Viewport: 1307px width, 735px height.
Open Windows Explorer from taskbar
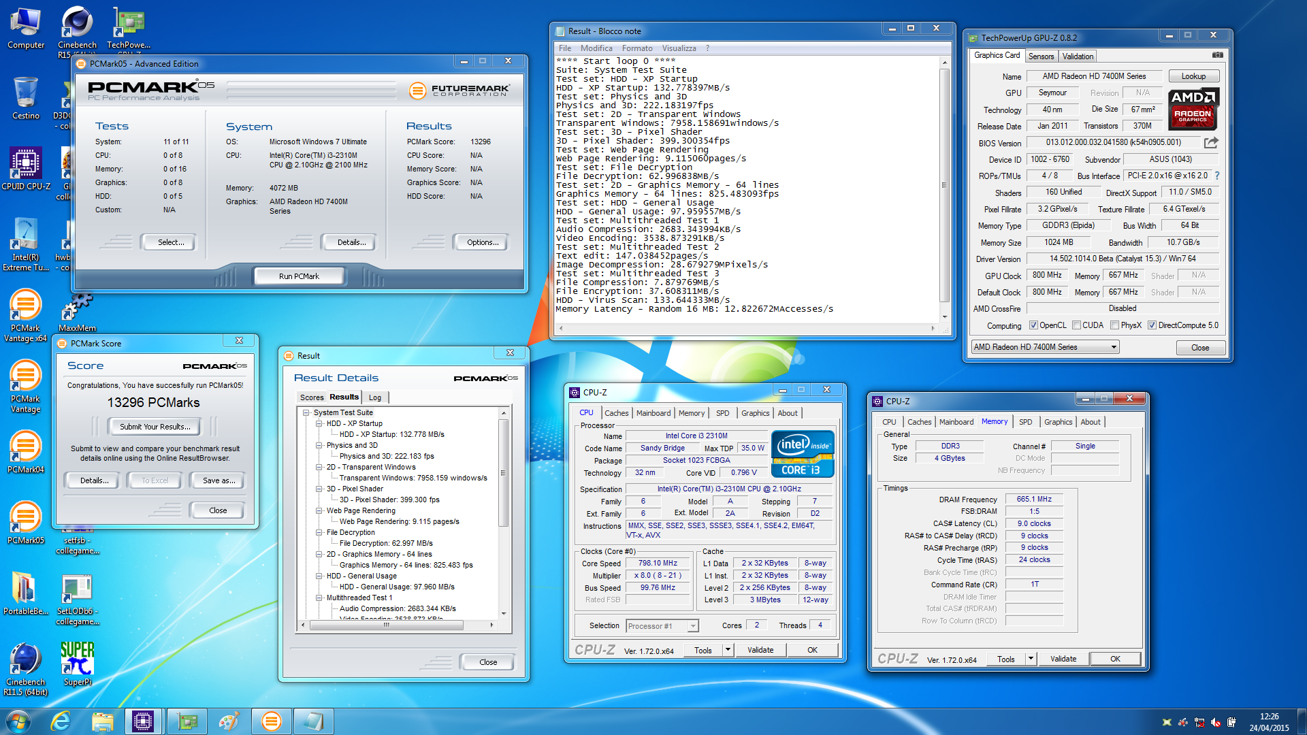(102, 721)
